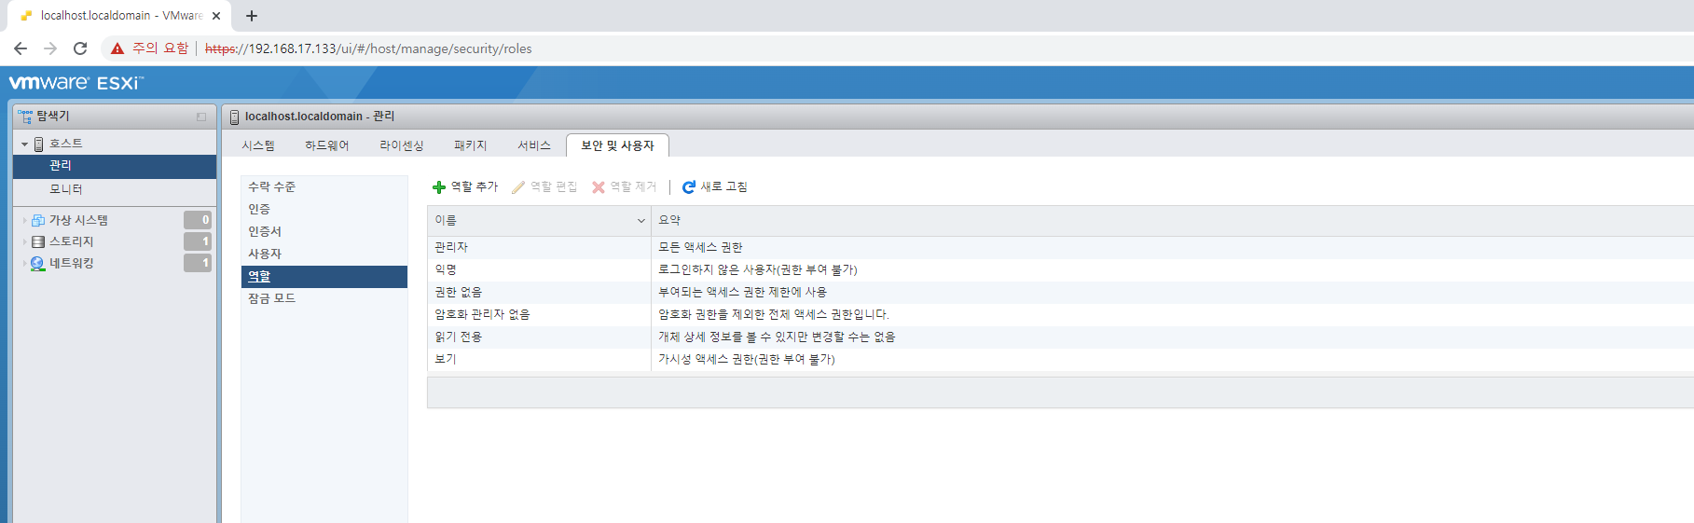
Task: Expand the 스토리지 tree node
Action: coord(24,242)
